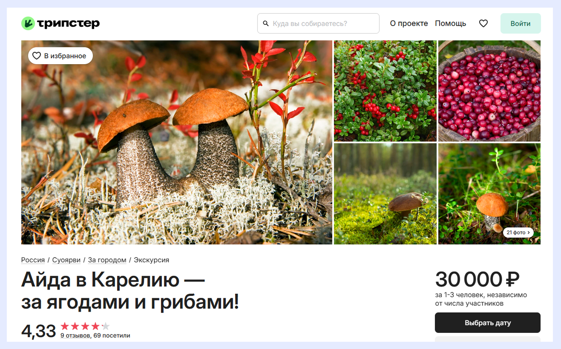The width and height of the screenshot is (561, 349).
Task: Click the 'за 1-3 человек' price note
Action: (x=481, y=299)
